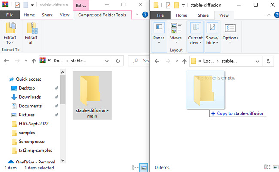Click 'Do...' breadcrumb in left address bar

coord(58,61)
